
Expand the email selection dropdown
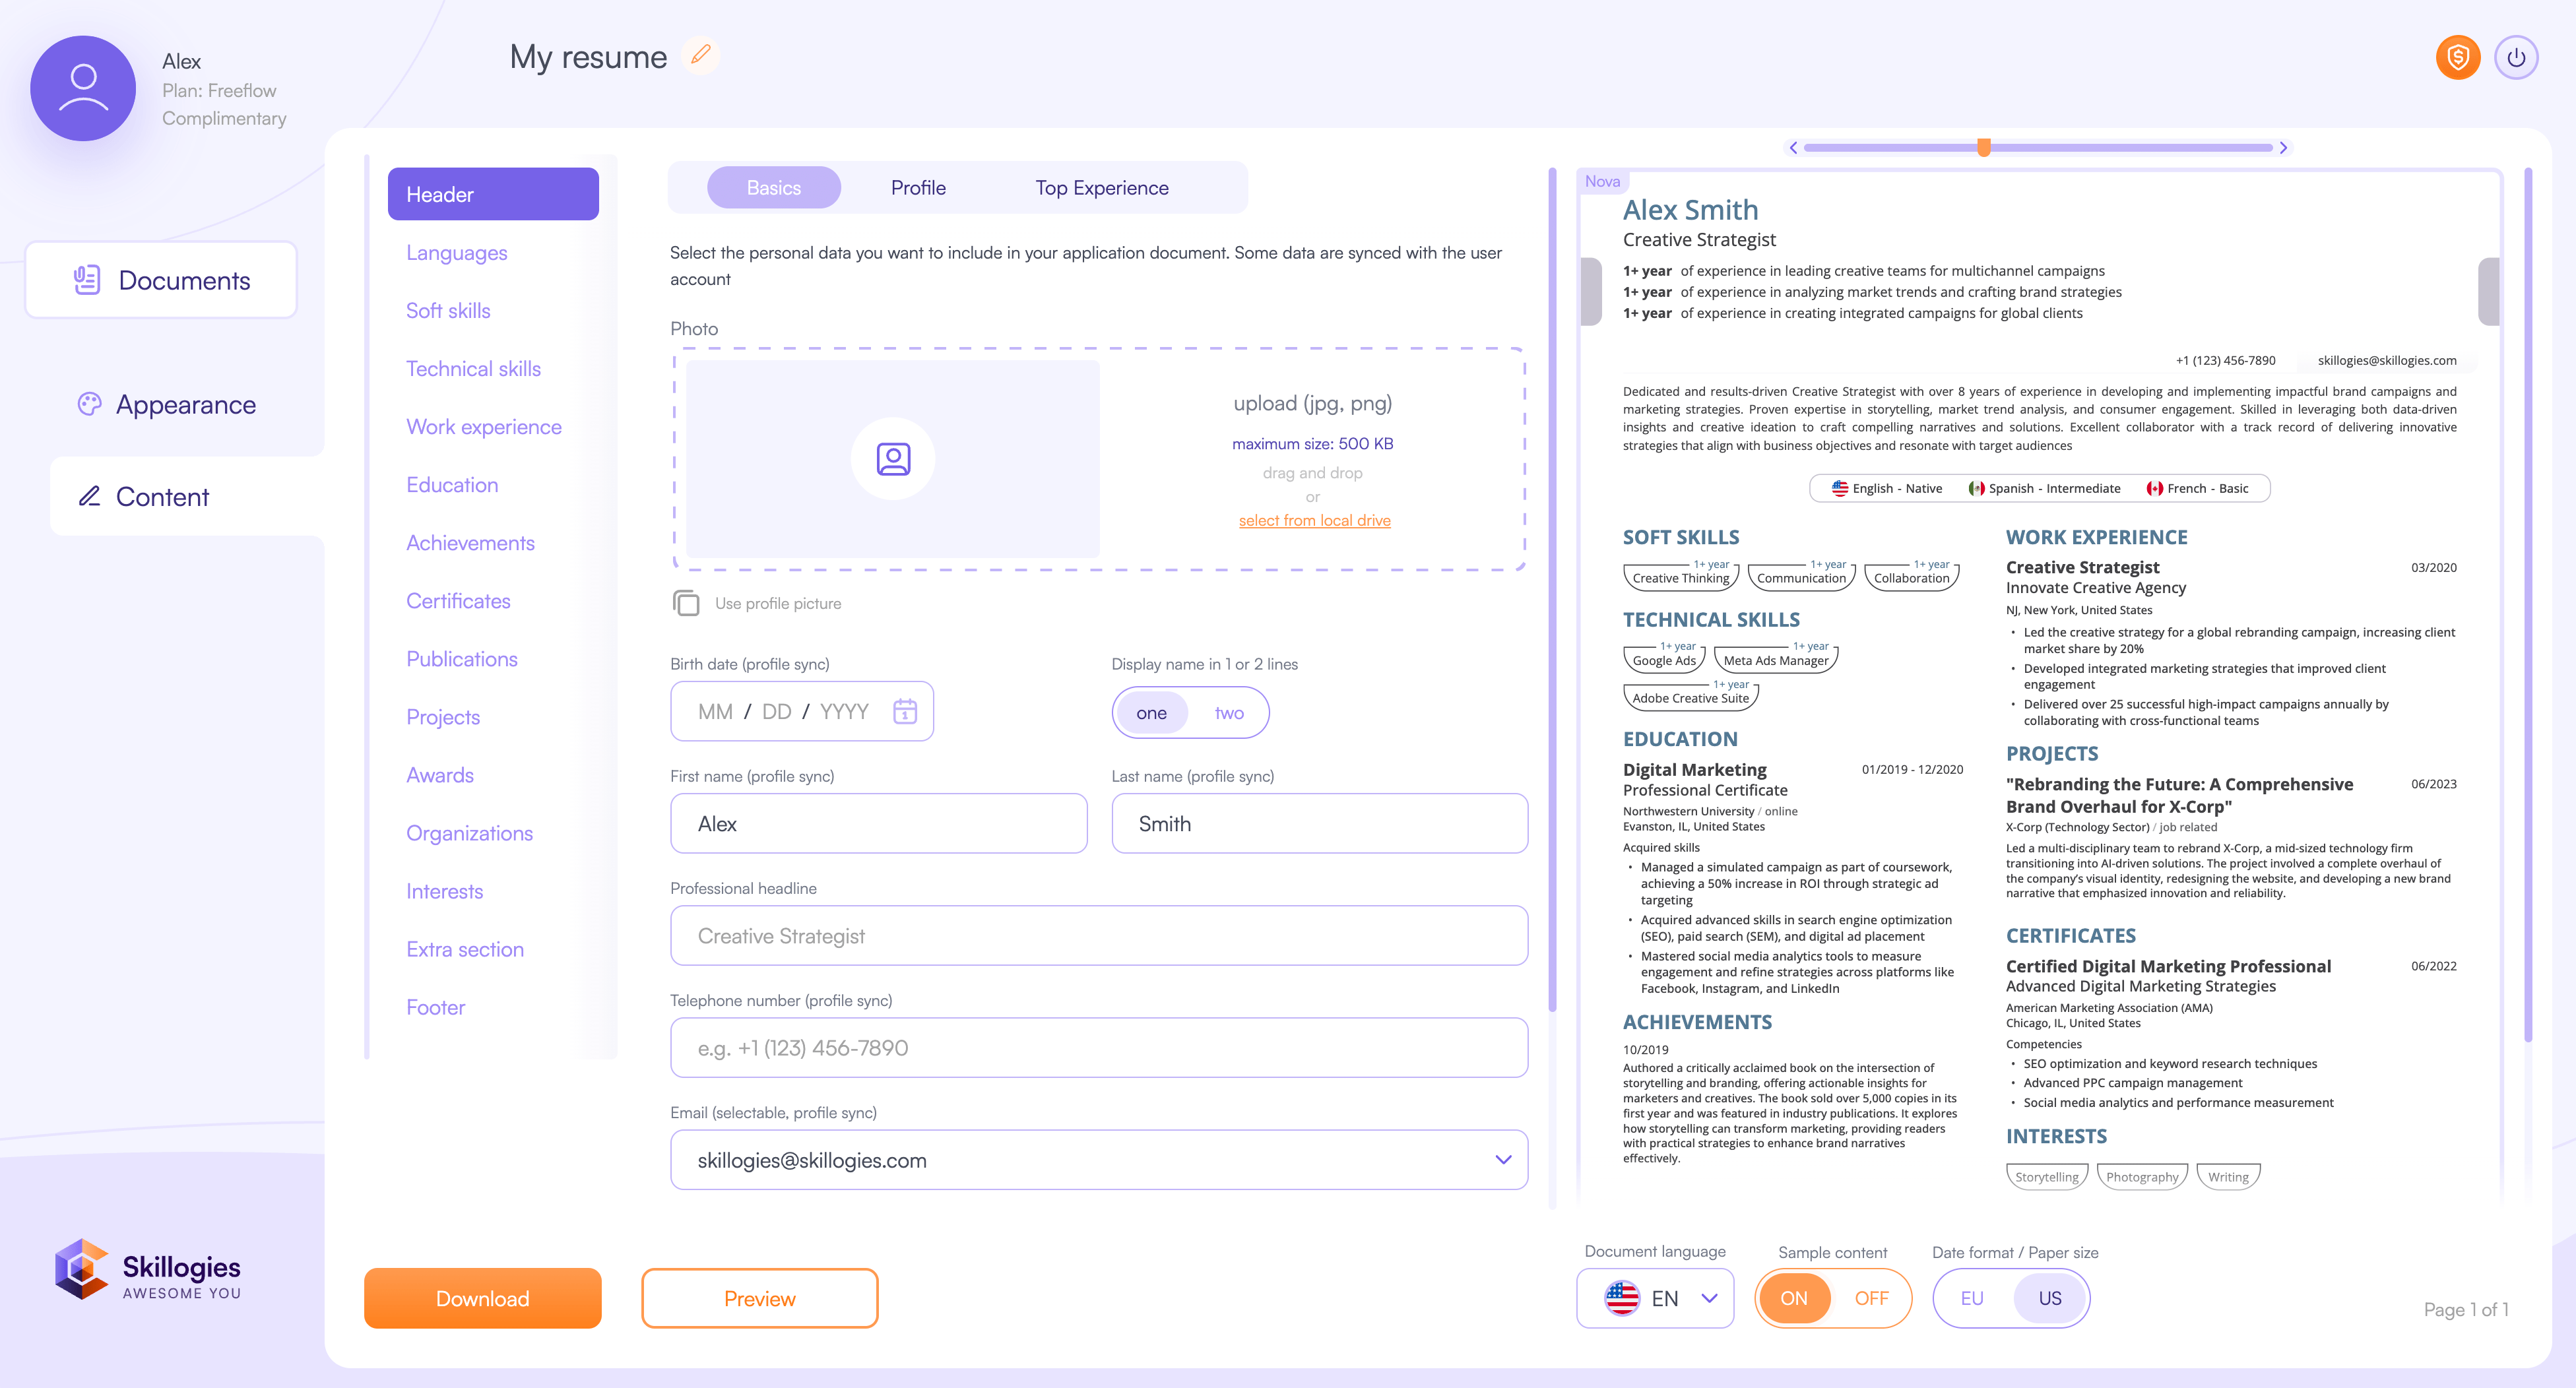click(x=1502, y=1160)
